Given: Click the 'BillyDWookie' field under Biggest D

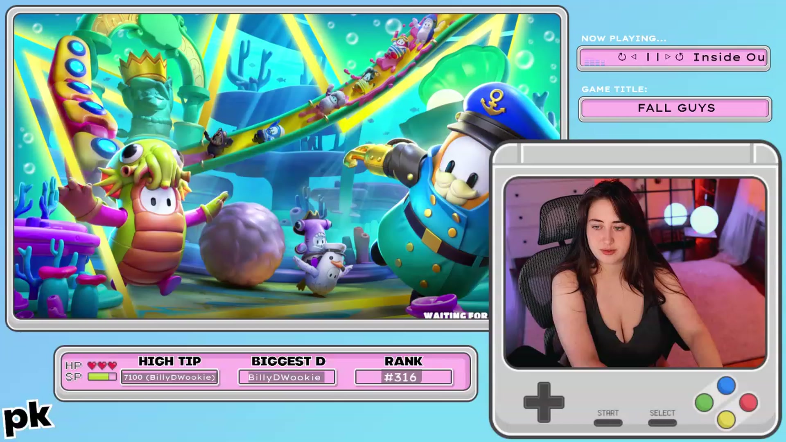Looking at the screenshot, I should 287,377.
